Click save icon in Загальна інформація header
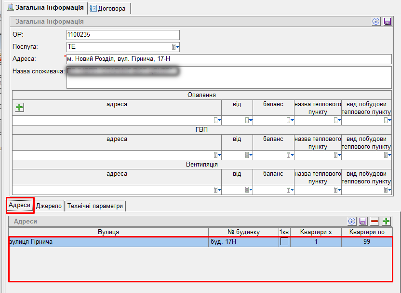 387,22
